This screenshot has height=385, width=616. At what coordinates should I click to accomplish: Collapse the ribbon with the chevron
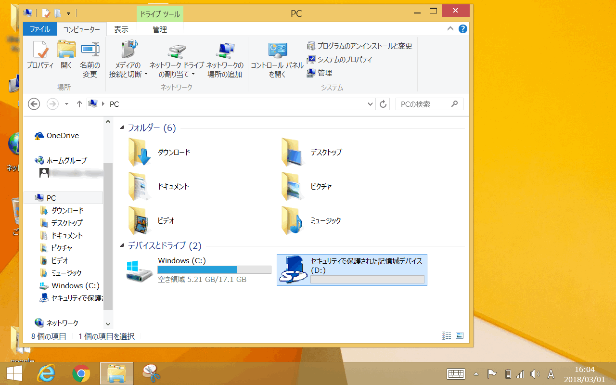coord(450,29)
